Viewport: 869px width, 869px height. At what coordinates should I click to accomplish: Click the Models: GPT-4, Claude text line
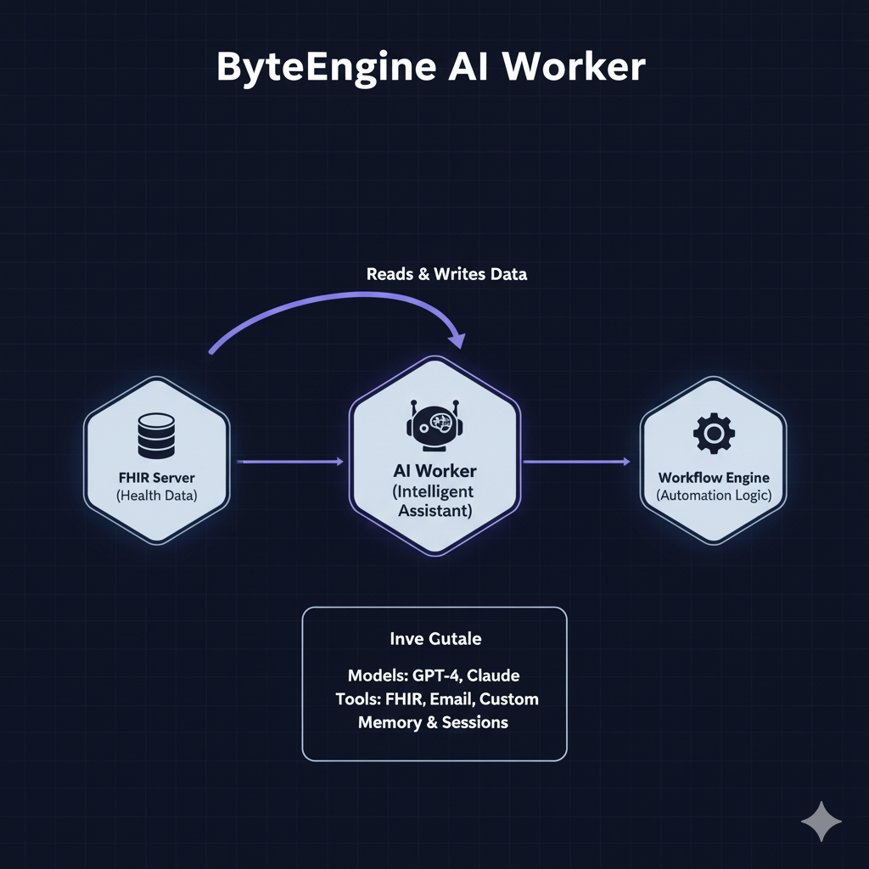tap(434, 676)
